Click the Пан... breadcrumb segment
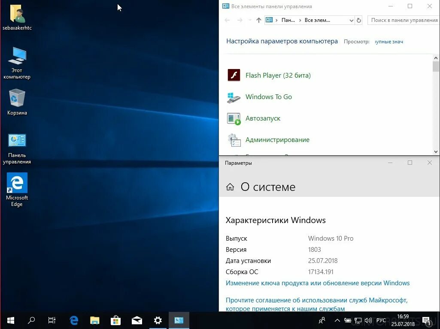The height and width of the screenshot is (329, 440). pyautogui.click(x=288, y=20)
